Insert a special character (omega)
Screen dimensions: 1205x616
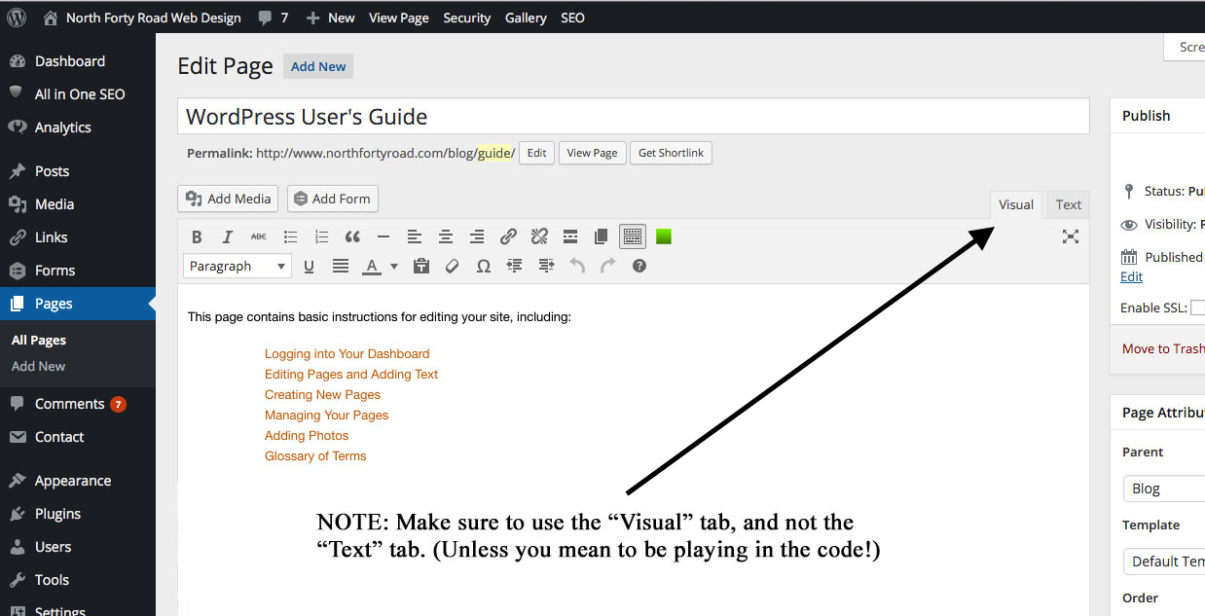[x=483, y=266]
